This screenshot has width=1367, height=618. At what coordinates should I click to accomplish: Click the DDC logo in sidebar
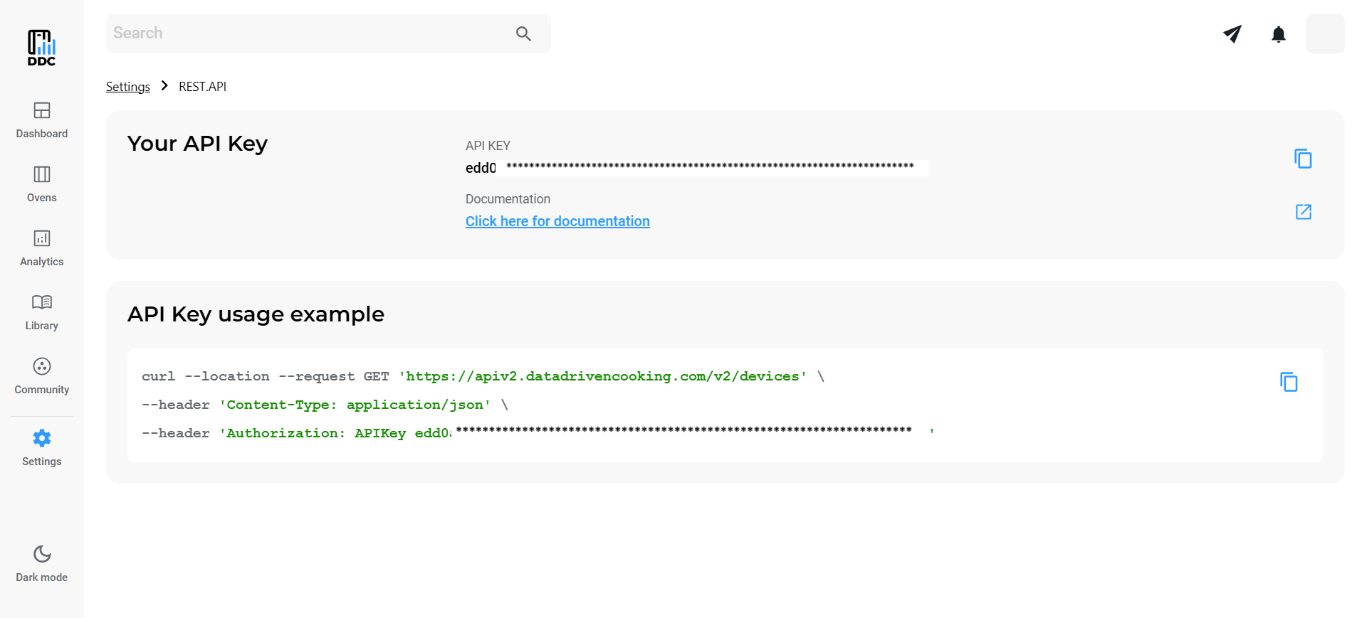[x=41, y=48]
